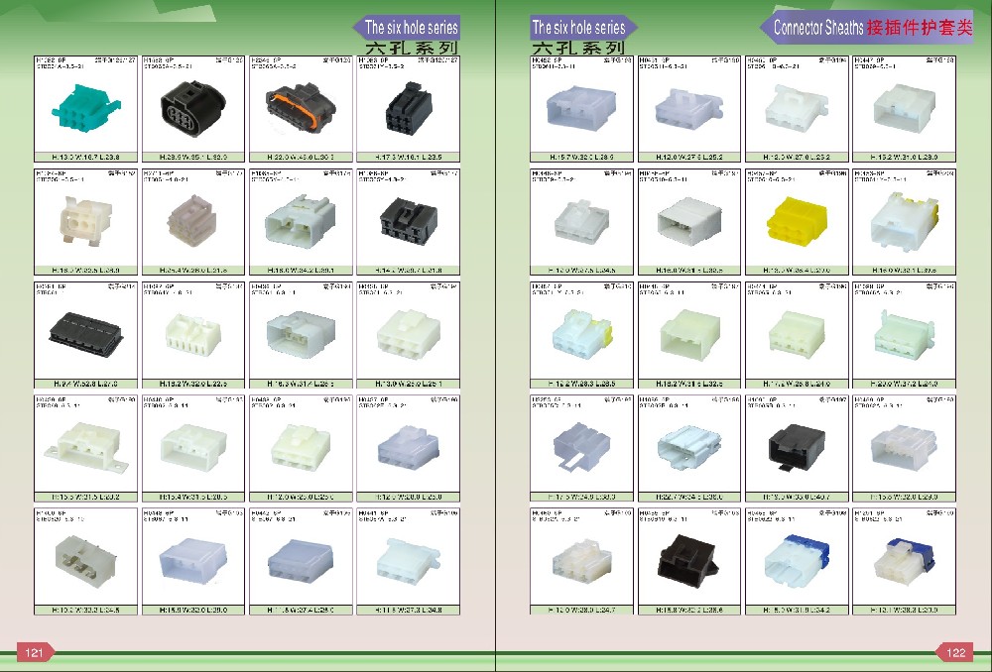Select the white connector with two mounting ears
The height and width of the screenshot is (672, 992).
tap(86, 448)
